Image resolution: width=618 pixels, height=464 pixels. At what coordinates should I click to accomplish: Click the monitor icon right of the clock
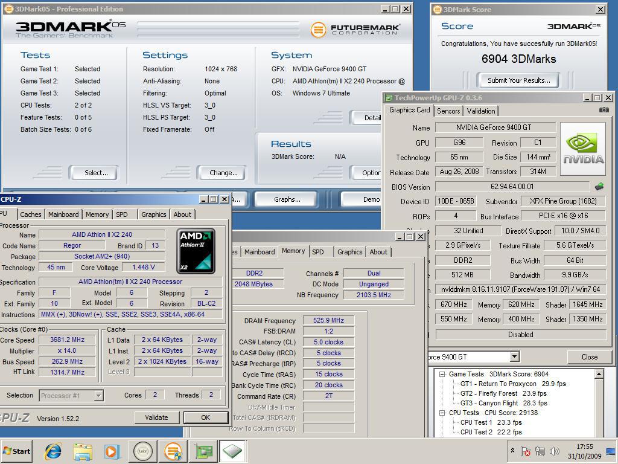(612, 451)
